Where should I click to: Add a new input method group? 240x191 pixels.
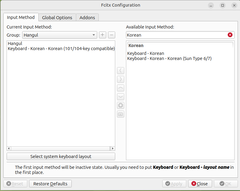point(102,35)
